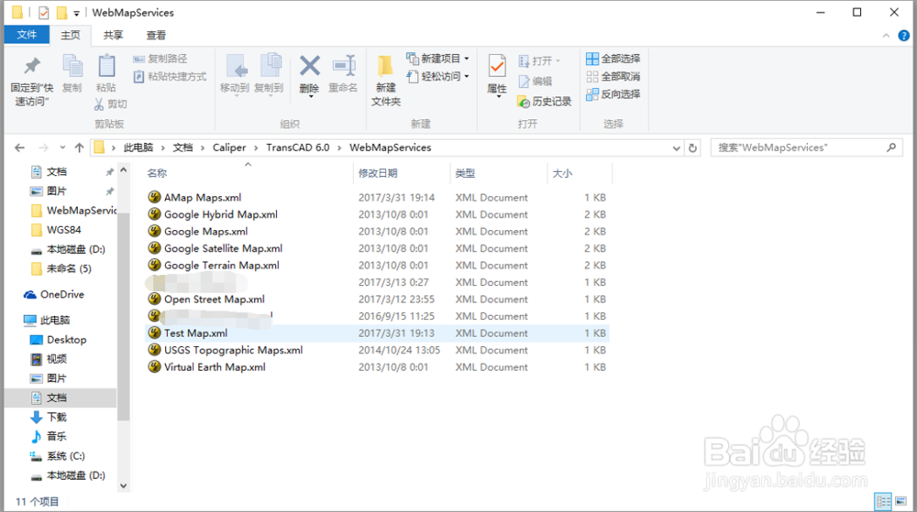Switch to large icons view layout icon

click(901, 501)
